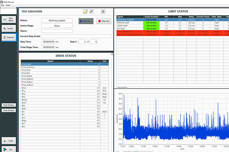Select the Drive_Status2 row
This screenshot has height=152, width=229.
point(65,85)
